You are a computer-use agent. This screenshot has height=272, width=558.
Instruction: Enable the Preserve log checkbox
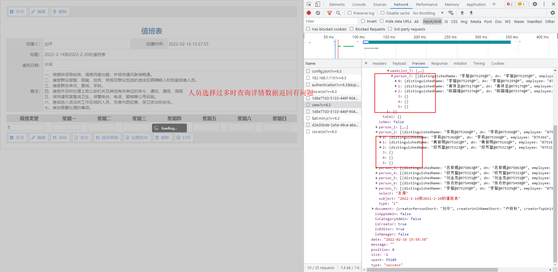point(350,13)
